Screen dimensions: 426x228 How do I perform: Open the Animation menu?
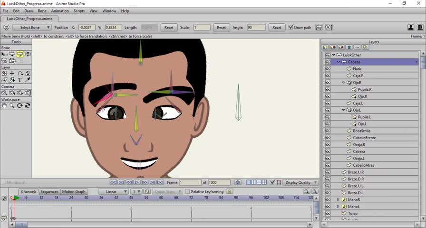[x=59, y=11]
